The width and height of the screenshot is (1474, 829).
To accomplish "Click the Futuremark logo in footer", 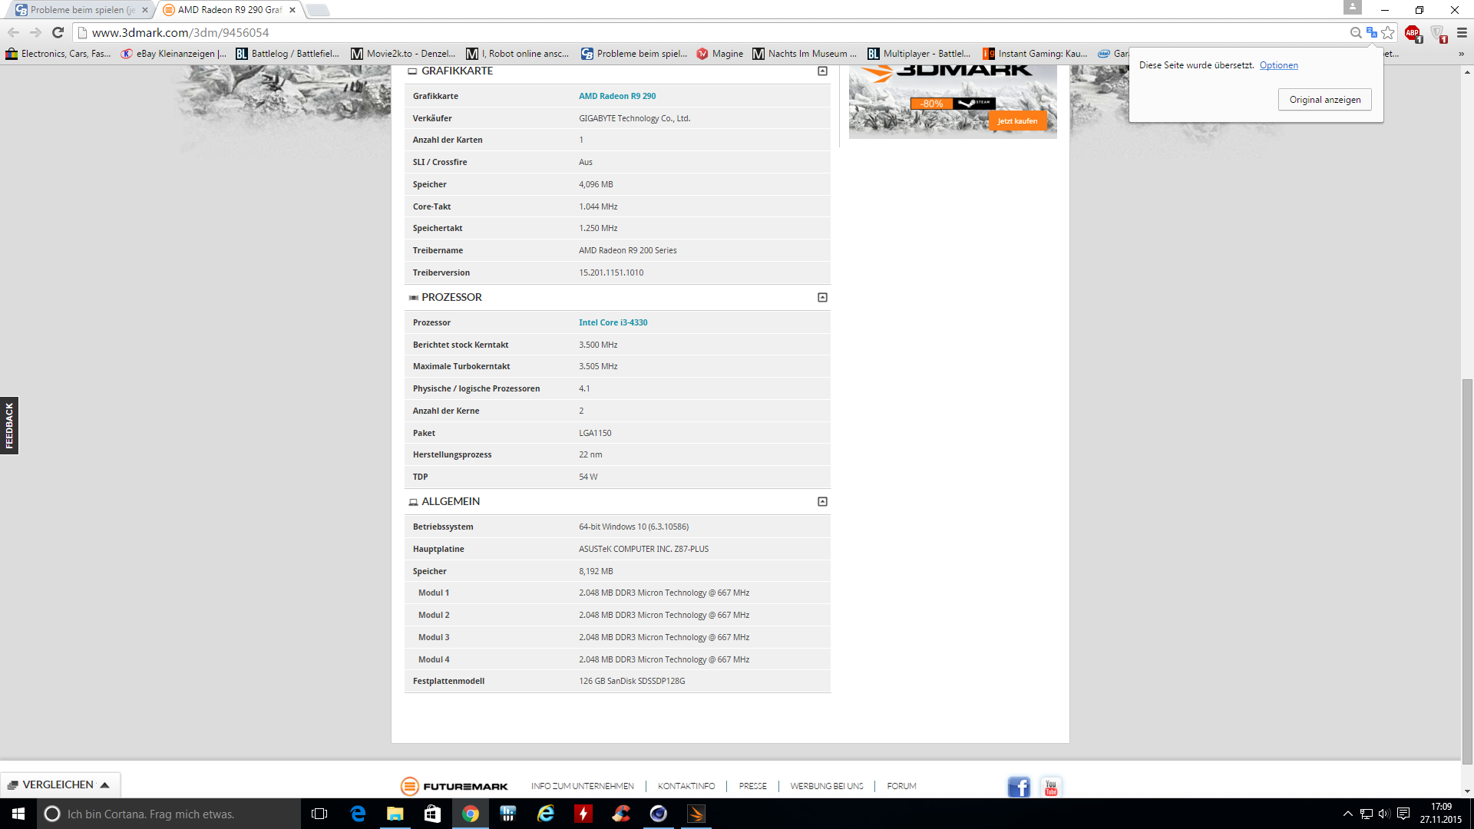I will click(x=454, y=786).
